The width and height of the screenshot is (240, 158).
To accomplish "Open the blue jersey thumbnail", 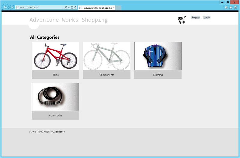I will 158,56.
